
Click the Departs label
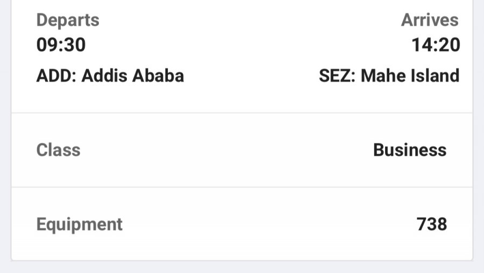point(68,20)
